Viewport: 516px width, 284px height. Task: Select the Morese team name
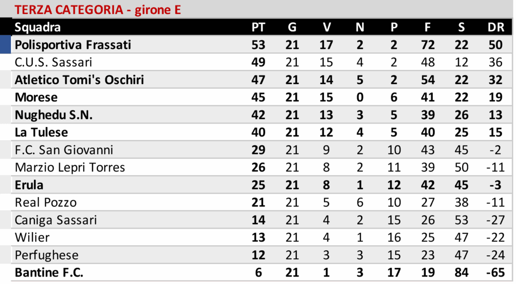point(36,97)
